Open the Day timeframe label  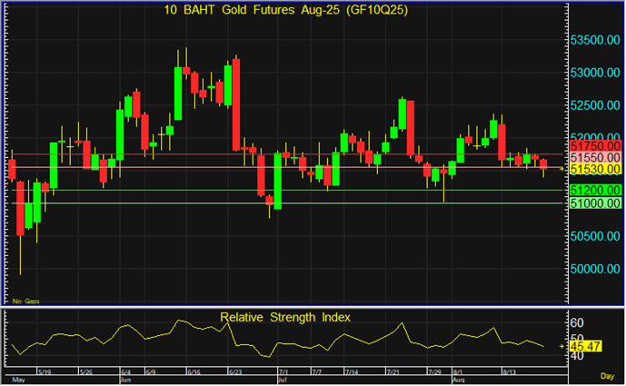[x=606, y=375]
